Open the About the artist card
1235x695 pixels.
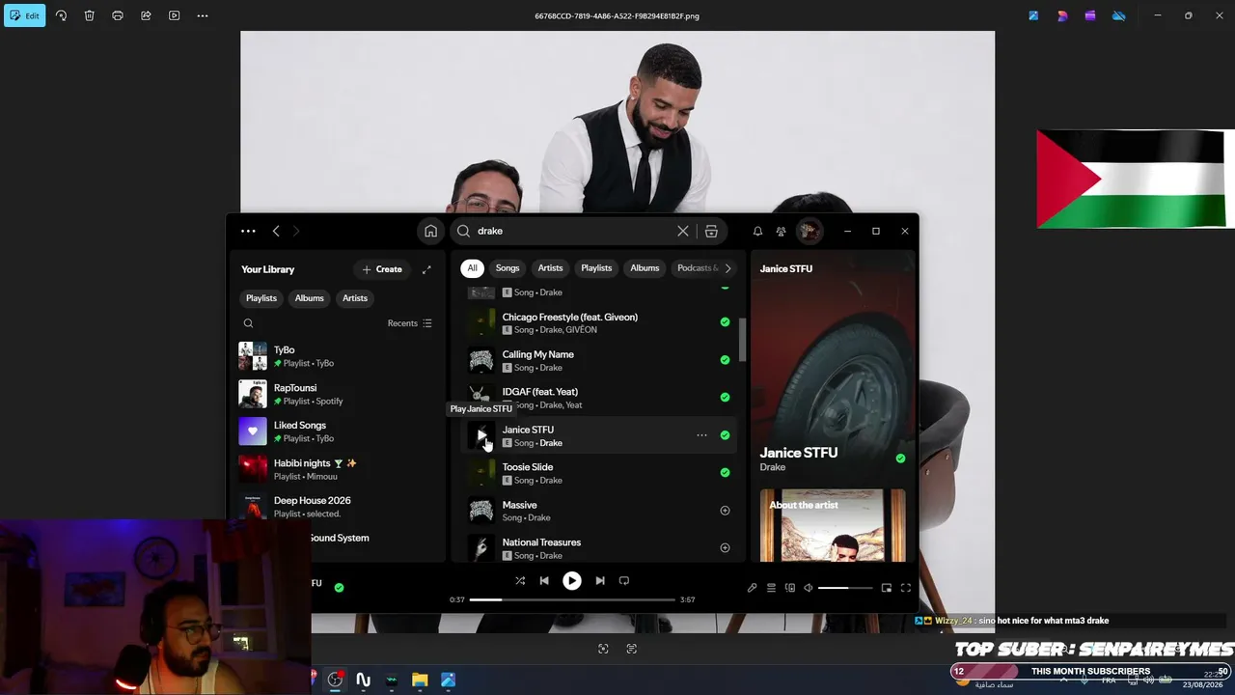tap(833, 525)
